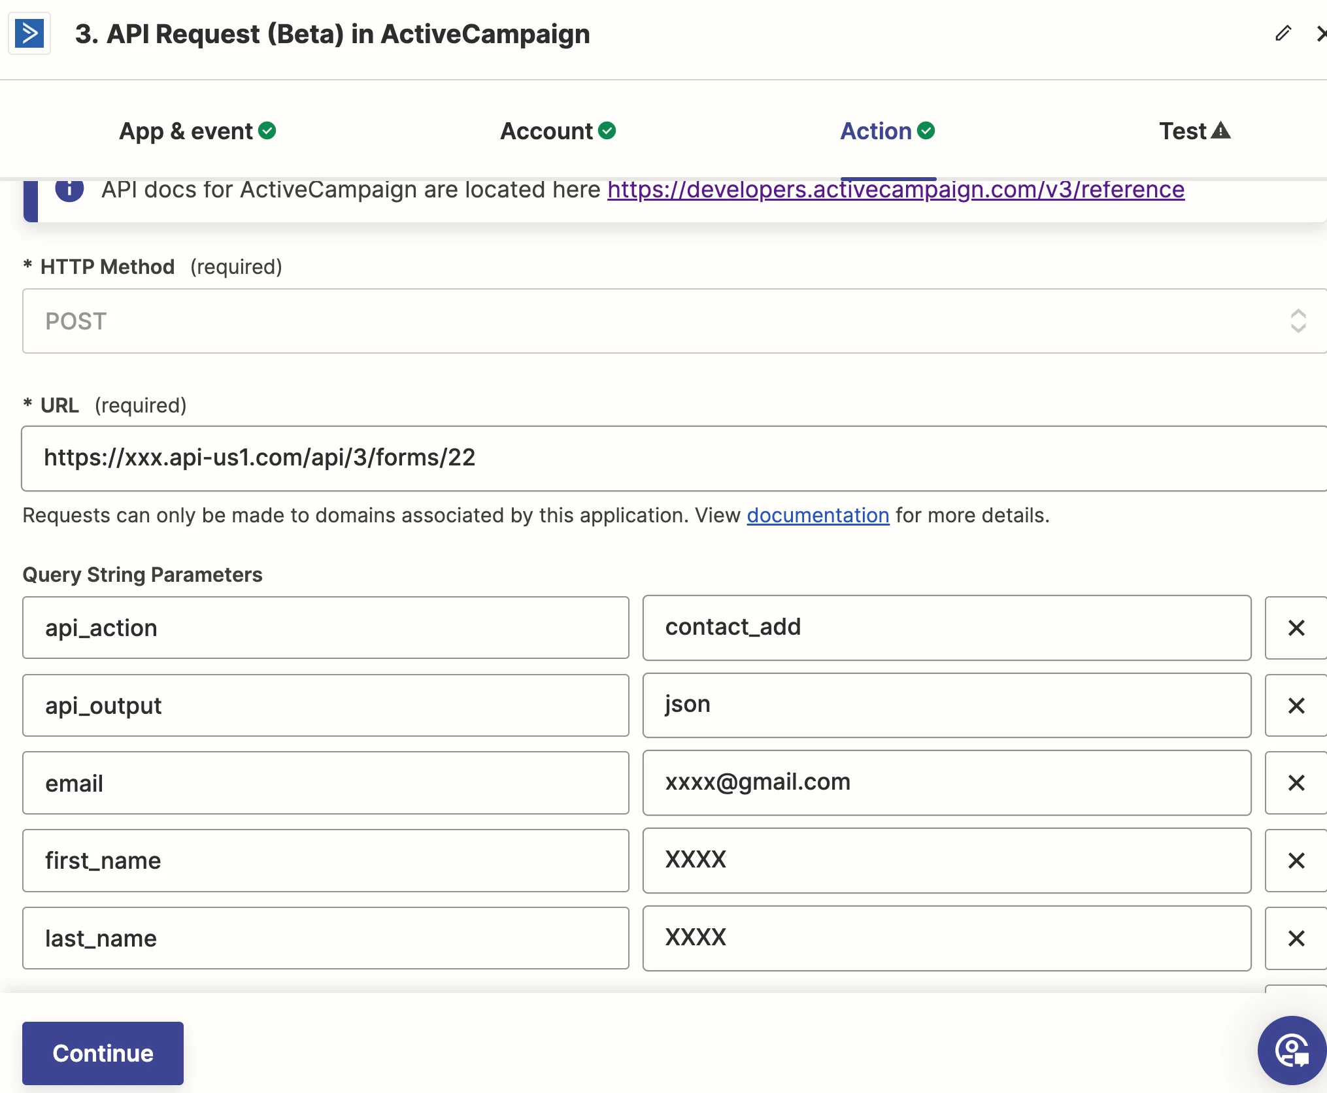This screenshot has height=1093, width=1327.
Task: Switch to the Account tab
Action: (558, 131)
